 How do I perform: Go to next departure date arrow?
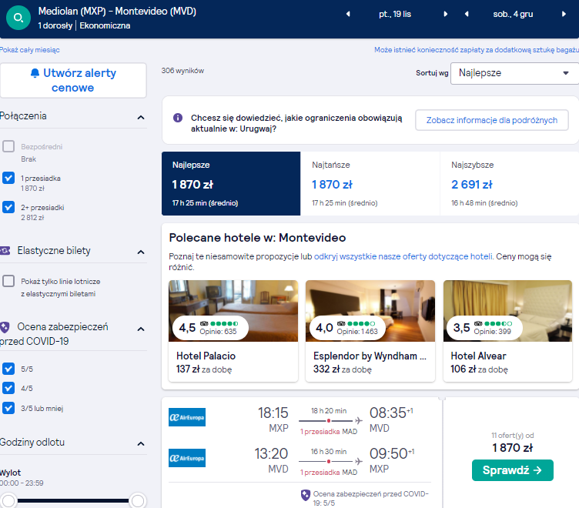(445, 14)
